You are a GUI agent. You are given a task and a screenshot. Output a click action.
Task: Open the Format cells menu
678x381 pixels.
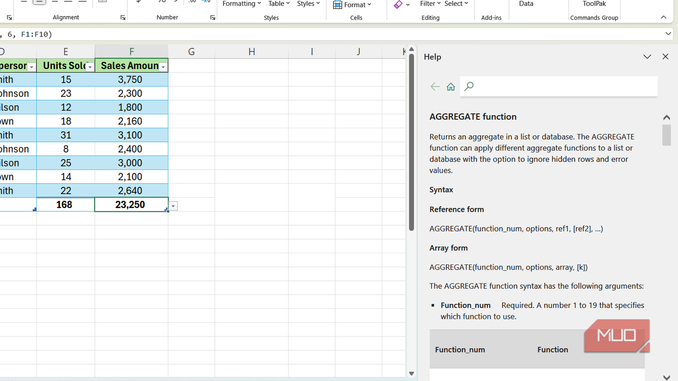coord(352,5)
